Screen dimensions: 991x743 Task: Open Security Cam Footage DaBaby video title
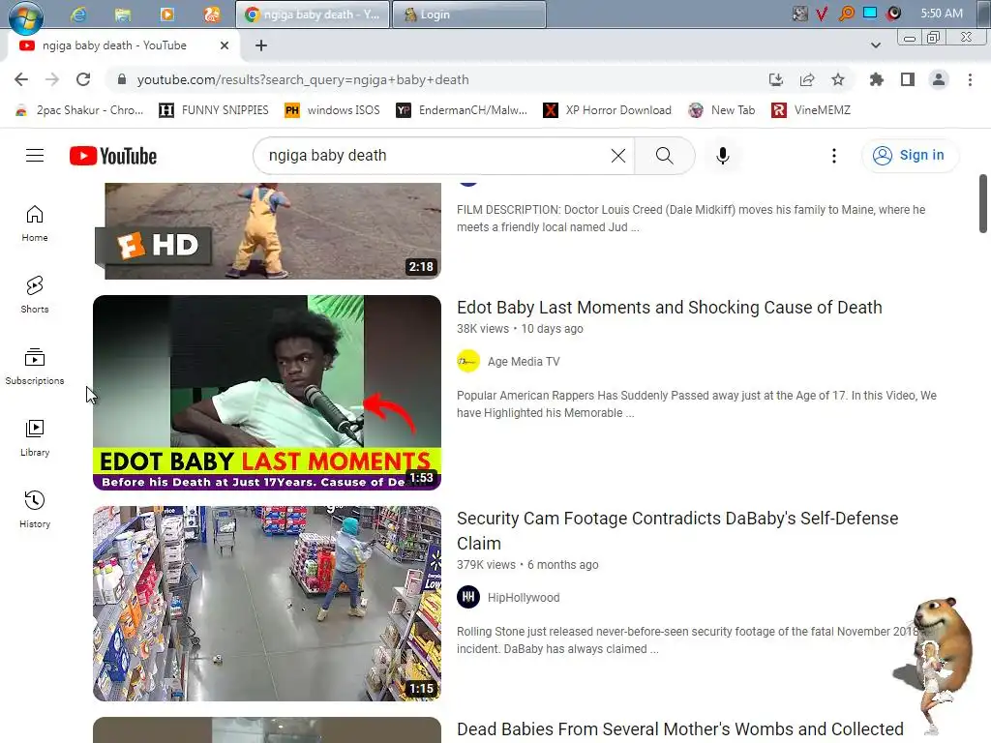pyautogui.click(x=677, y=531)
